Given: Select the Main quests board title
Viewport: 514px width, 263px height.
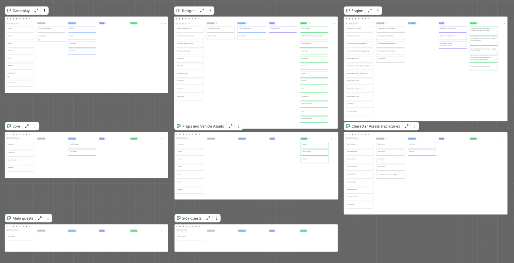Looking at the screenshot, I should pyautogui.click(x=23, y=218).
